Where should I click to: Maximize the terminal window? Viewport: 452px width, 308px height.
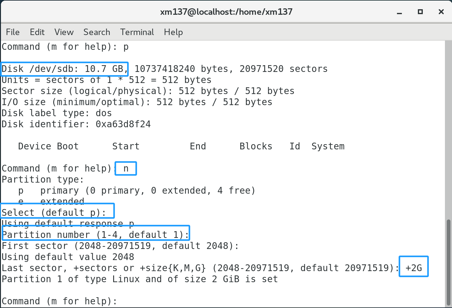tap(420, 12)
